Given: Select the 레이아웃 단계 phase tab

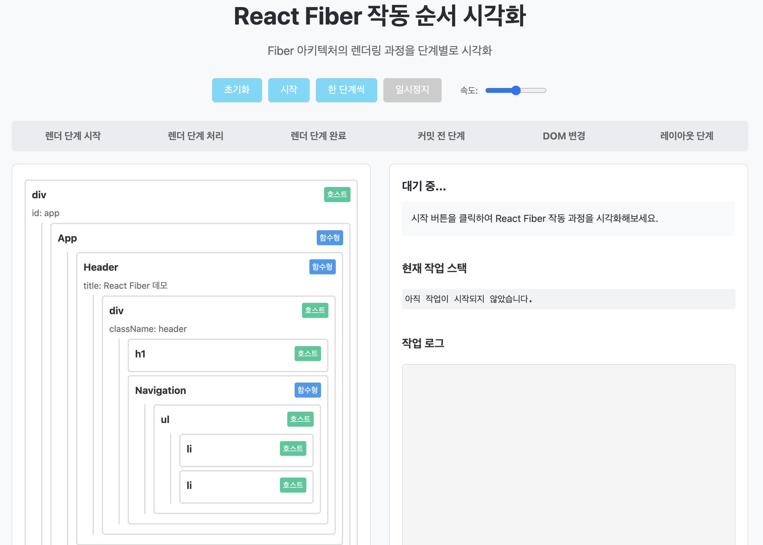Looking at the screenshot, I should click(686, 136).
